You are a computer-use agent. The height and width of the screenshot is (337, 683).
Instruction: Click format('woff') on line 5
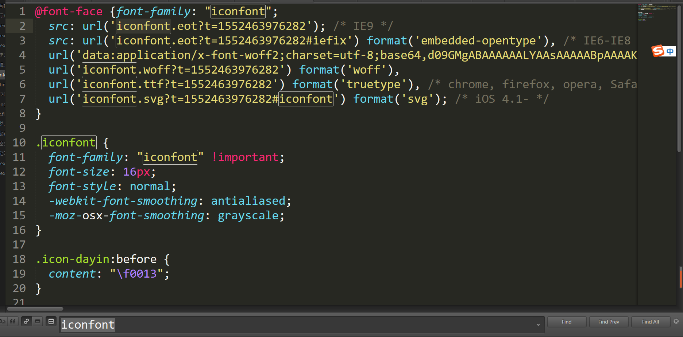pos(346,70)
